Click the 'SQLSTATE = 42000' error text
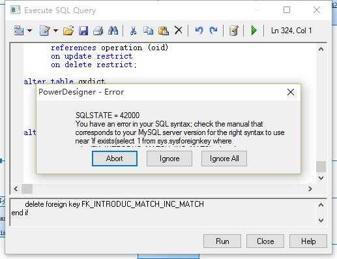Viewport: 337px width, 259px height. pos(108,115)
